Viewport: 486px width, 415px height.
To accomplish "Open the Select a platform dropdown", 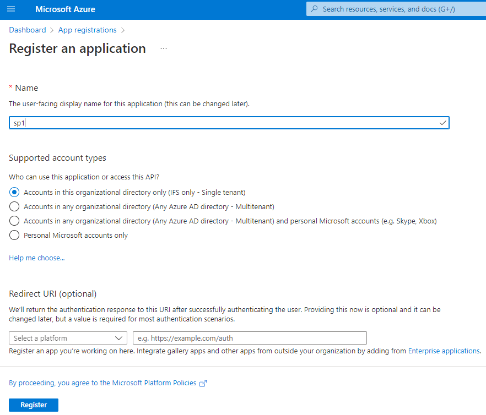I will pyautogui.click(x=68, y=338).
